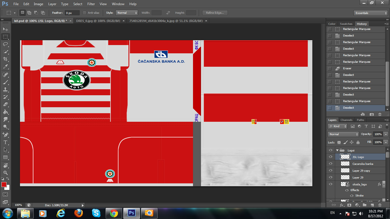Select the Path Selection tool
The image size is (390, 219).
click(5, 149)
